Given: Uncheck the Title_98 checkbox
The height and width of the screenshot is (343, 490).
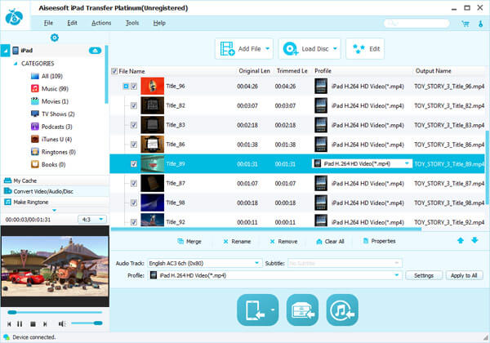Looking at the screenshot, I should pos(134,203).
